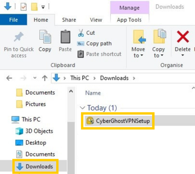Image resolution: width=195 pixels, height=174 pixels.
Task: Switch to the Home ribbon tab
Action: coord(41,20)
